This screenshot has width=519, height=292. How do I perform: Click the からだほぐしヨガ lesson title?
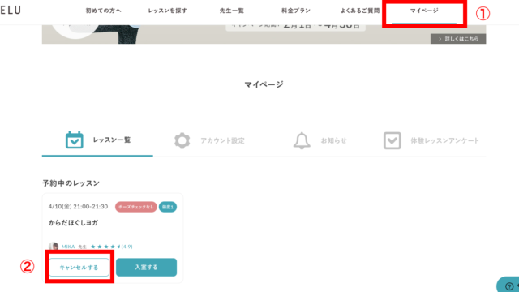74,223
